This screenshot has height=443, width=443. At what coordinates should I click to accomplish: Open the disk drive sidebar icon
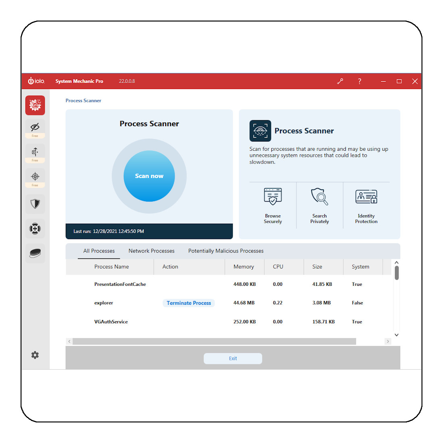tap(35, 254)
